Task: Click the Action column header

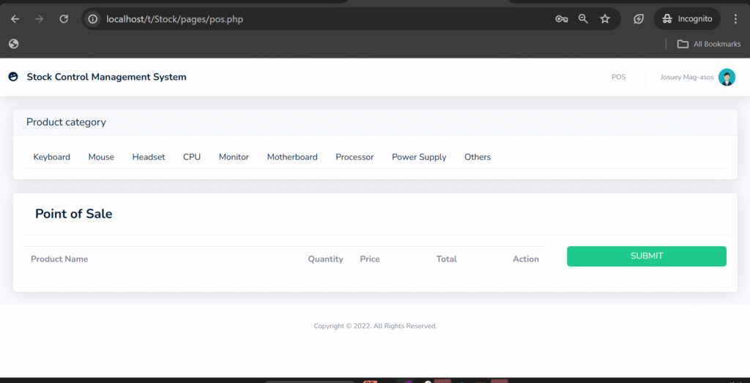Action: pos(526,259)
